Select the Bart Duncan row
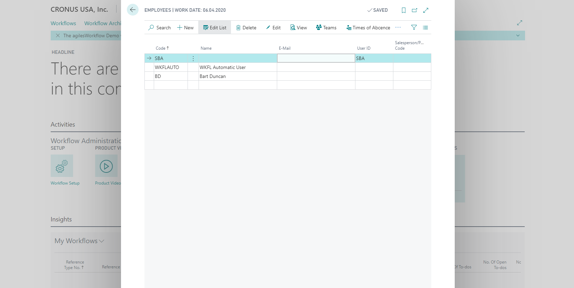Screen dimensions: 574x288 212,76
